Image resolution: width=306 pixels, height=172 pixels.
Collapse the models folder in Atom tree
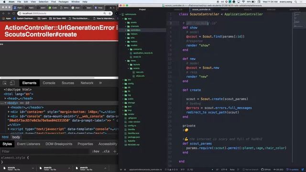tap(126, 45)
